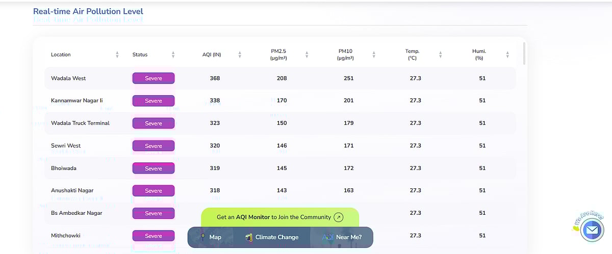Image resolution: width=612 pixels, height=254 pixels.
Task: Open Kannamwar Nagar Ii location
Action: tap(76, 101)
